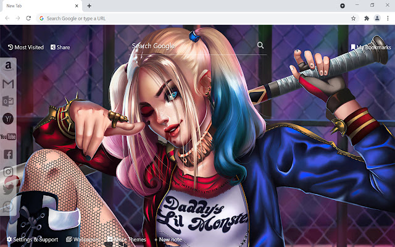395x247 pixels.
Task: Open Chrome's three-dot menu
Action: pos(388,18)
